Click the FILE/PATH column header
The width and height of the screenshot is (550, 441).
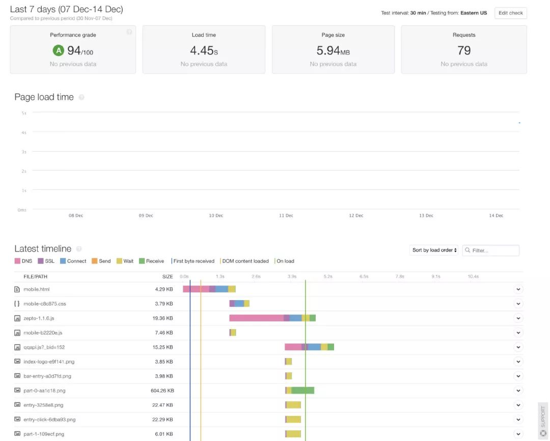pos(36,277)
